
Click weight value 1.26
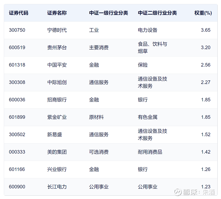click(x=206, y=169)
